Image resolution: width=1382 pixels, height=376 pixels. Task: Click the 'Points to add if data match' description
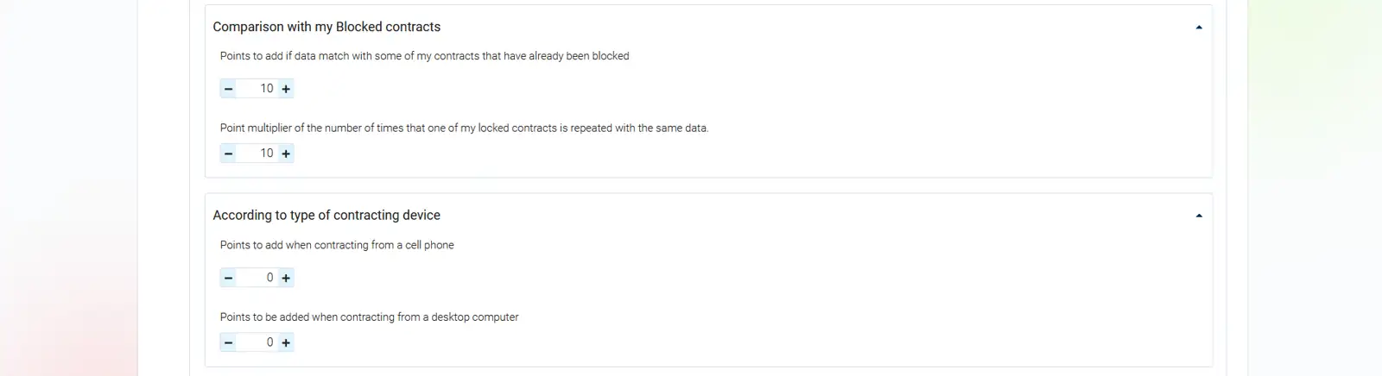pos(424,56)
